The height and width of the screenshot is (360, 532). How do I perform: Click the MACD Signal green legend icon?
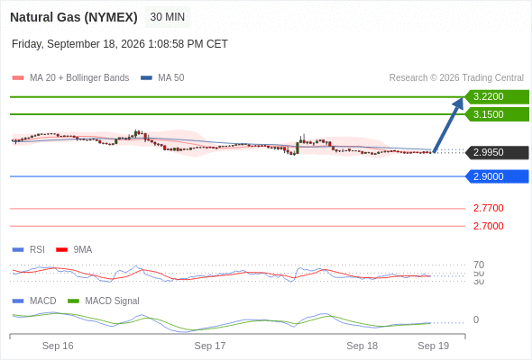click(73, 301)
